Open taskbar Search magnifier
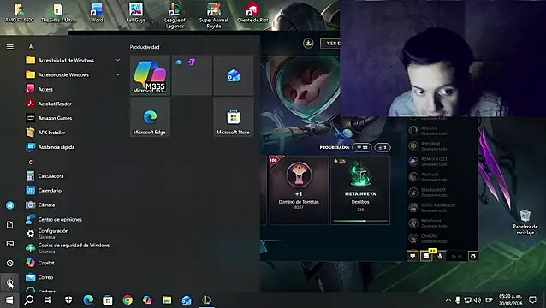Screen dimensions: 546x308 click(x=29, y=299)
